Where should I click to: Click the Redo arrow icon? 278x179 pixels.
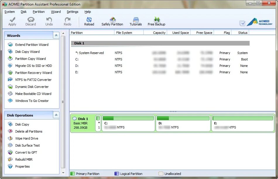coord(68,20)
